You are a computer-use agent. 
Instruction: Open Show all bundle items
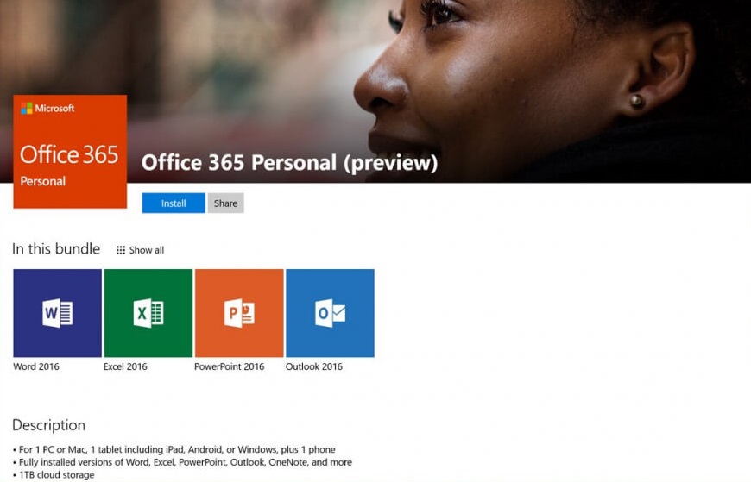coord(141,250)
